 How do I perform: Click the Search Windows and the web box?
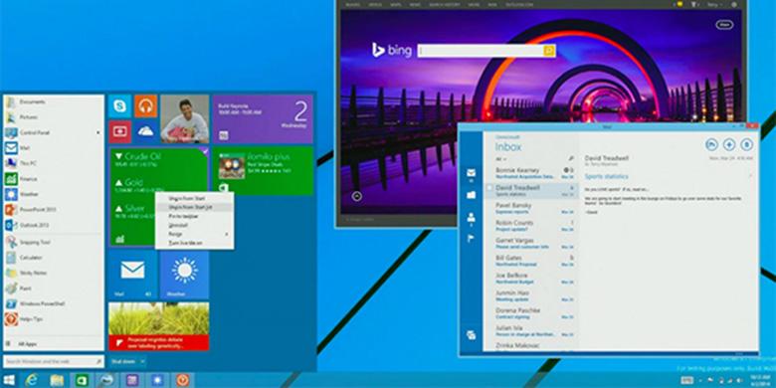click(54, 361)
